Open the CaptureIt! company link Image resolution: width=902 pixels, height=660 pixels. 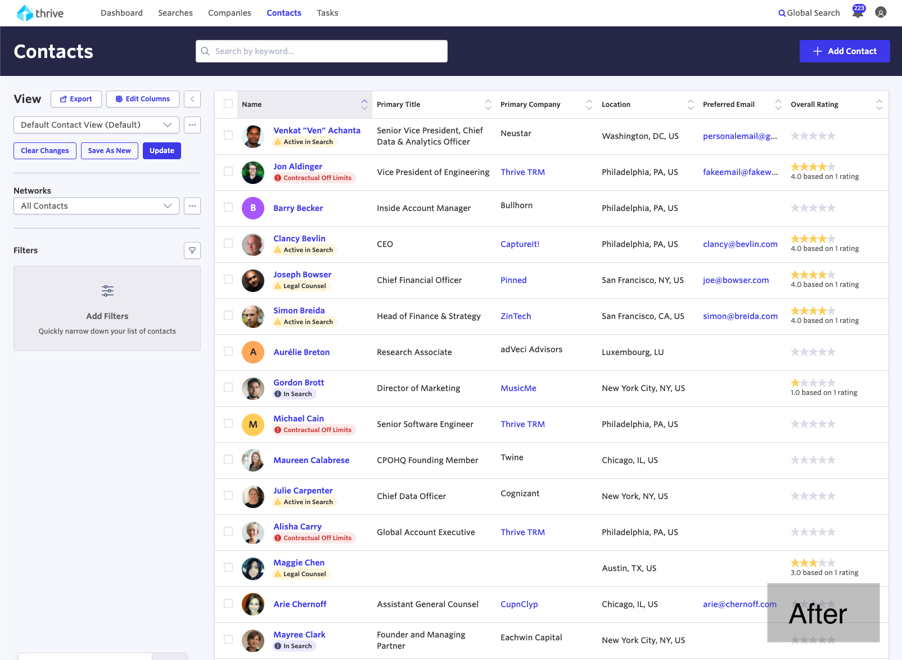520,244
